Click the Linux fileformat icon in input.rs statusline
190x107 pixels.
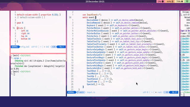152,92
